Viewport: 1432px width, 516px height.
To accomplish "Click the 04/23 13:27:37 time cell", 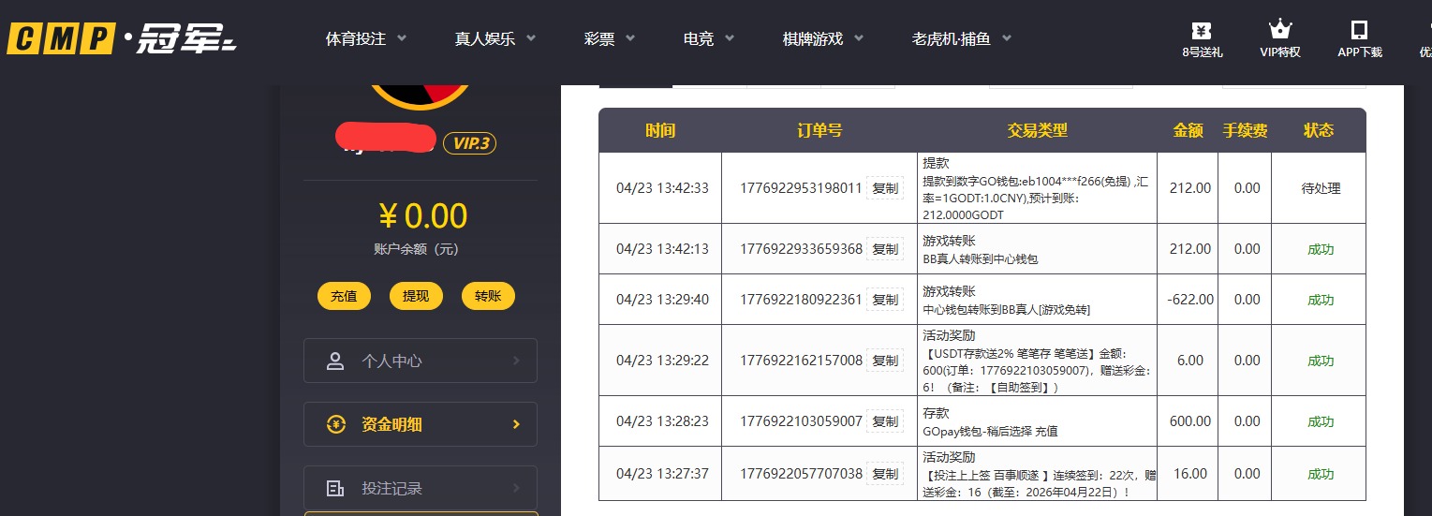I will 662,474.
